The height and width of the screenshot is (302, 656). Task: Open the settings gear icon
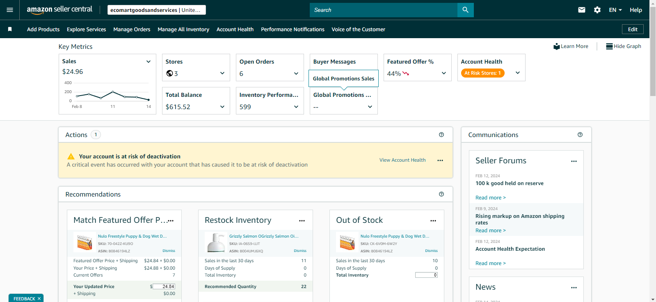pos(597,10)
